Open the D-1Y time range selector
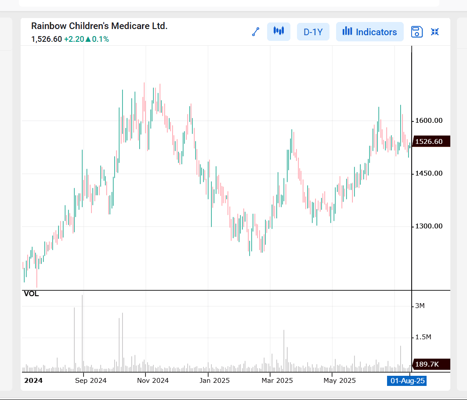This screenshot has height=400, width=467. [313, 32]
